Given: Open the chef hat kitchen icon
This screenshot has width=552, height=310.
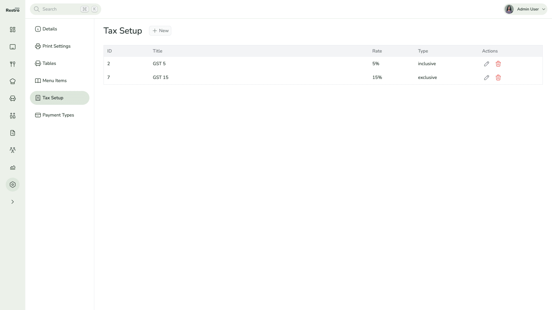Looking at the screenshot, I should click(13, 81).
